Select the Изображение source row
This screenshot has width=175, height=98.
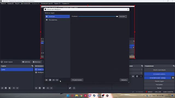tap(39, 72)
